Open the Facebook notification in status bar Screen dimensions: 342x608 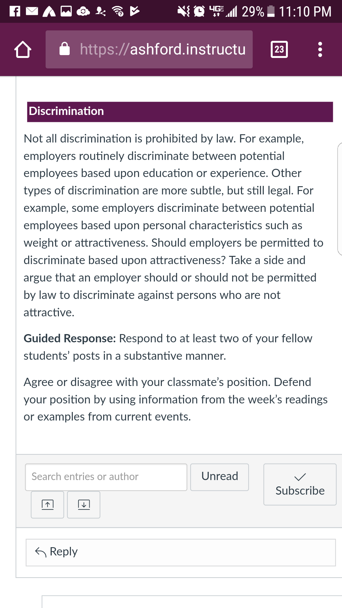[15, 11]
